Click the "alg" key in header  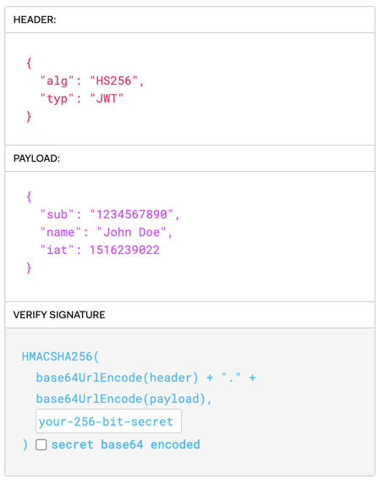(57, 81)
